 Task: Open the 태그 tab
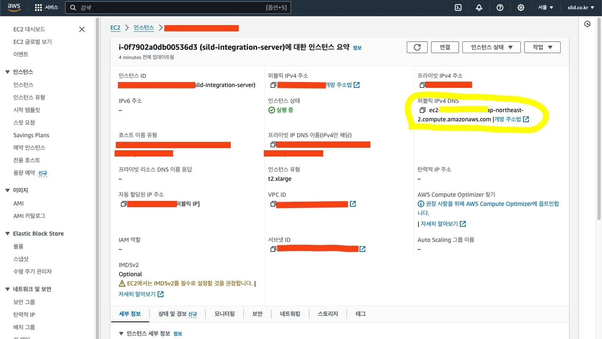360,314
